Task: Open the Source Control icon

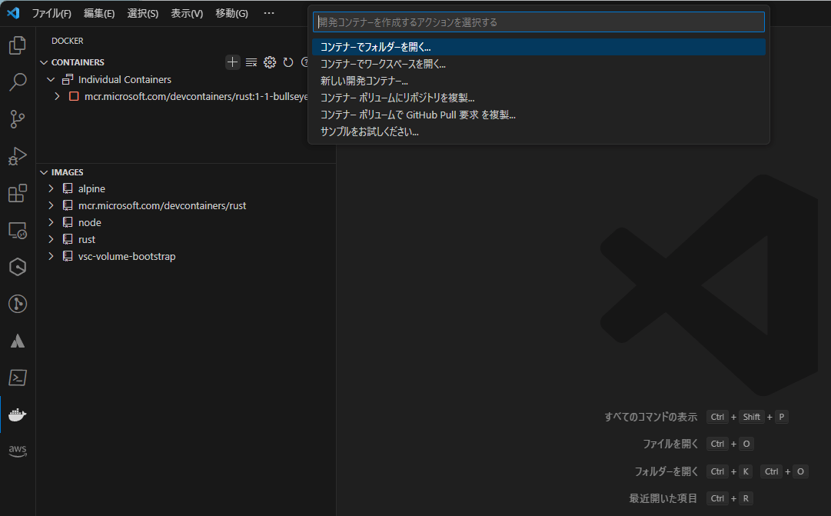Action: click(18, 119)
